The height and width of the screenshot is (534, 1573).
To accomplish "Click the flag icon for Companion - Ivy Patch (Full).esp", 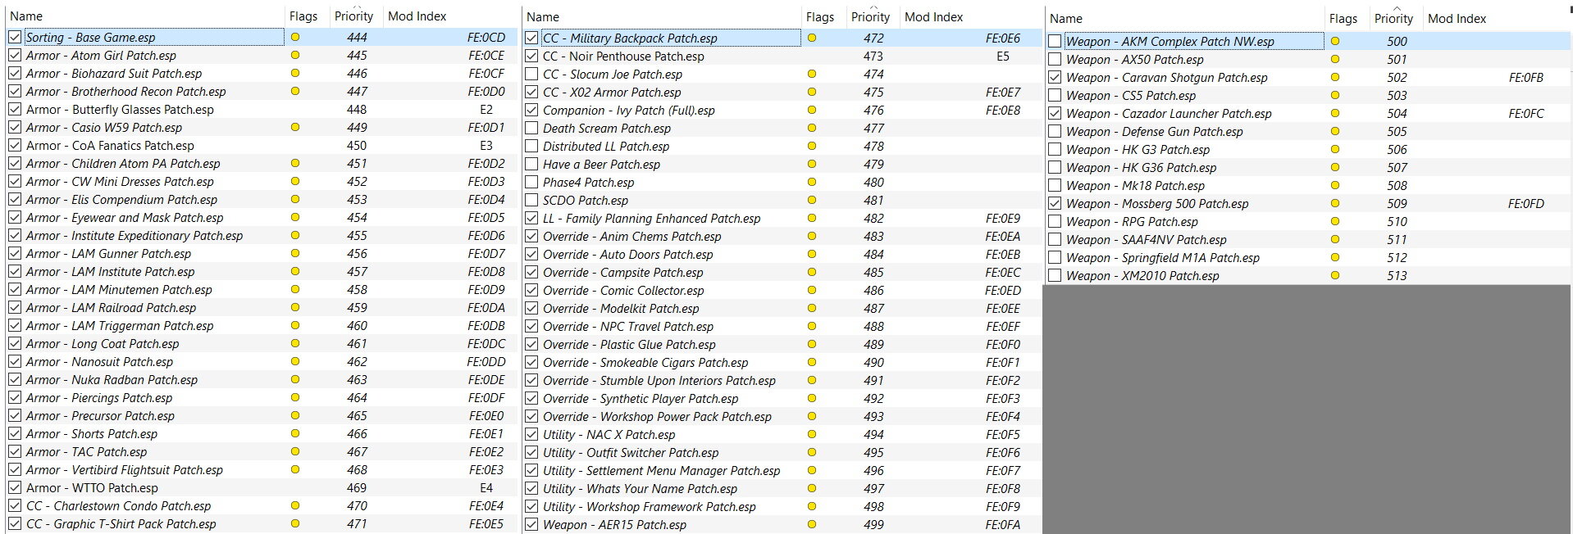I will pyautogui.click(x=812, y=110).
